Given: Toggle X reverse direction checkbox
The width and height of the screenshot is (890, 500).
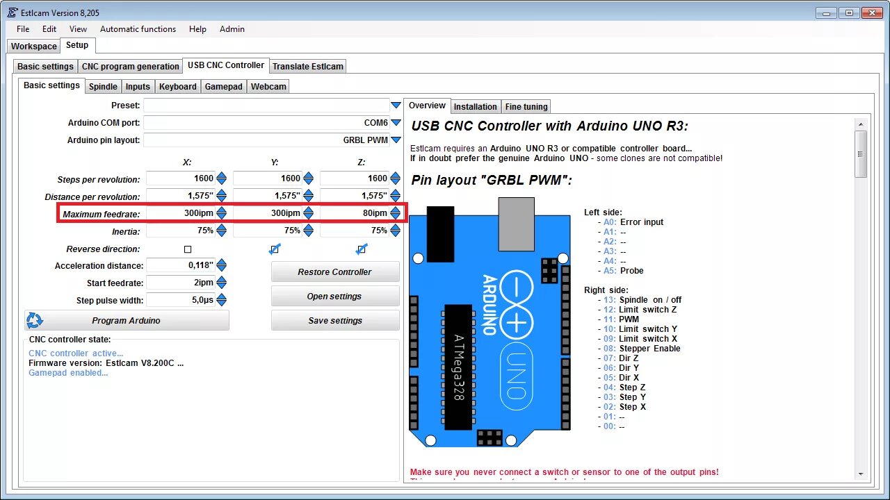Looking at the screenshot, I should tap(188, 249).
